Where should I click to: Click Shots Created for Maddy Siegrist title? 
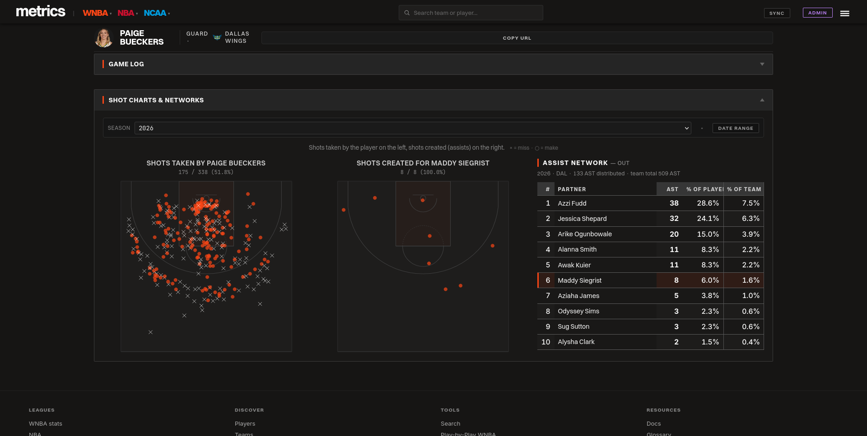[x=423, y=163]
